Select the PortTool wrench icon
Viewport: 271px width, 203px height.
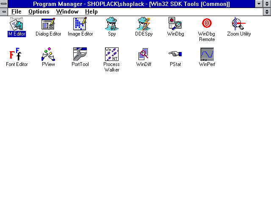[80, 54]
